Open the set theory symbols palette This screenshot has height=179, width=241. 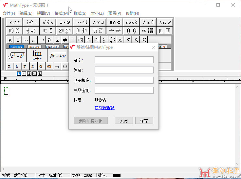tap(115, 22)
